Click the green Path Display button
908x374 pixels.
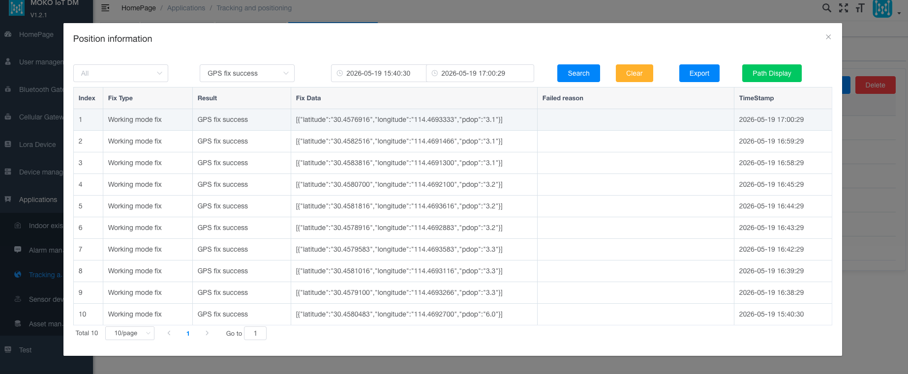pyautogui.click(x=772, y=73)
